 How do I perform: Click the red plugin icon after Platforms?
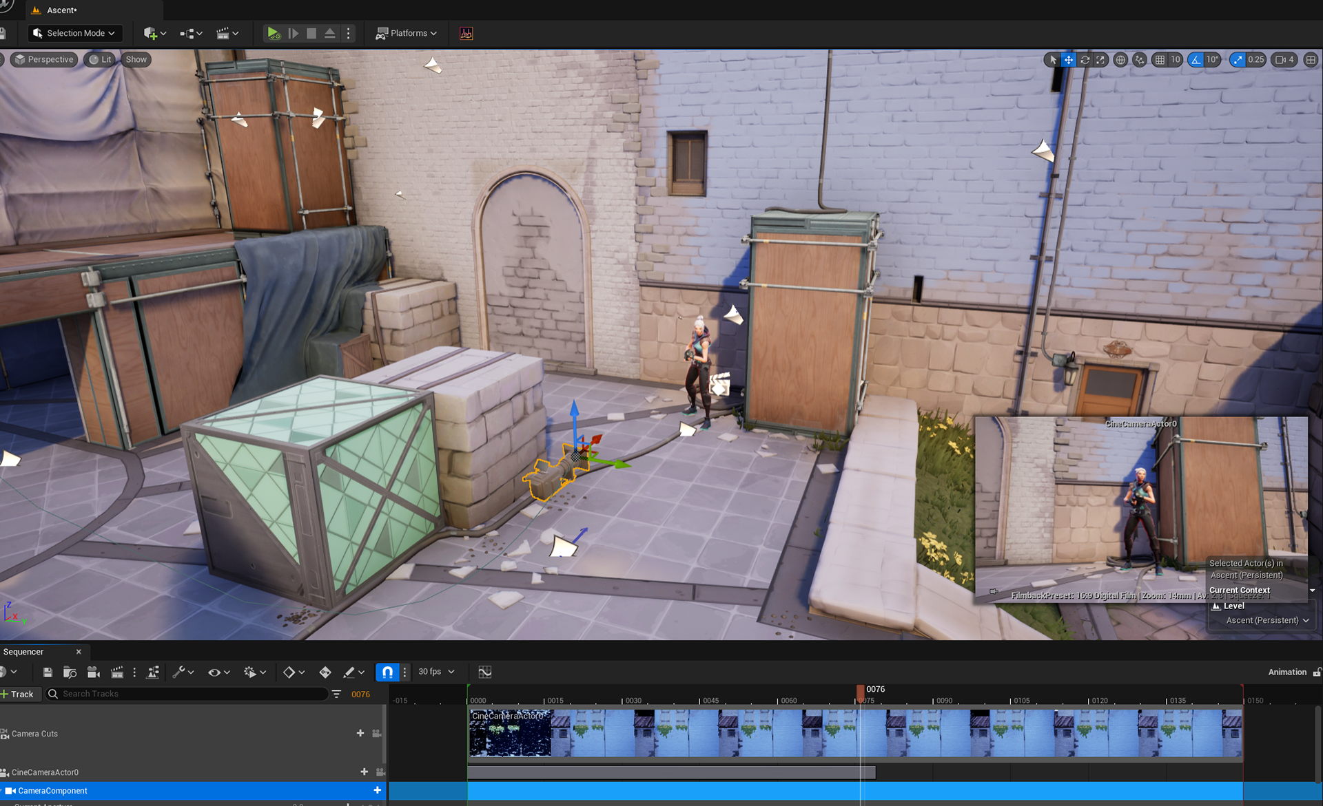coord(466,33)
